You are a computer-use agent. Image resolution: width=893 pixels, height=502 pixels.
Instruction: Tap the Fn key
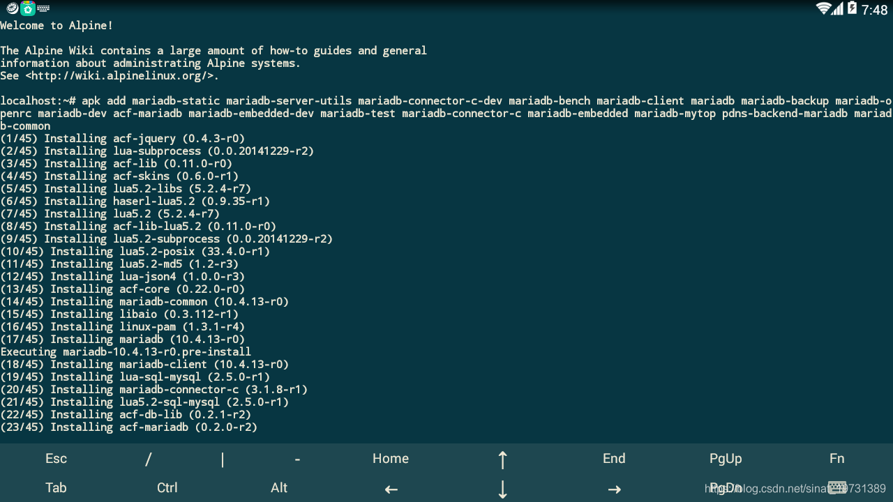coord(837,458)
